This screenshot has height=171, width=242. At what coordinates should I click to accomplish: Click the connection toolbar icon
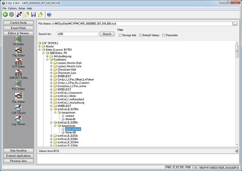click(x=19, y=14)
